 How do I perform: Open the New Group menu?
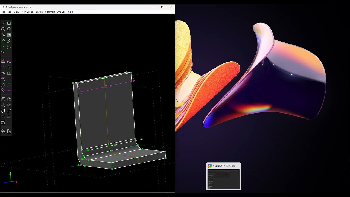click(27, 12)
